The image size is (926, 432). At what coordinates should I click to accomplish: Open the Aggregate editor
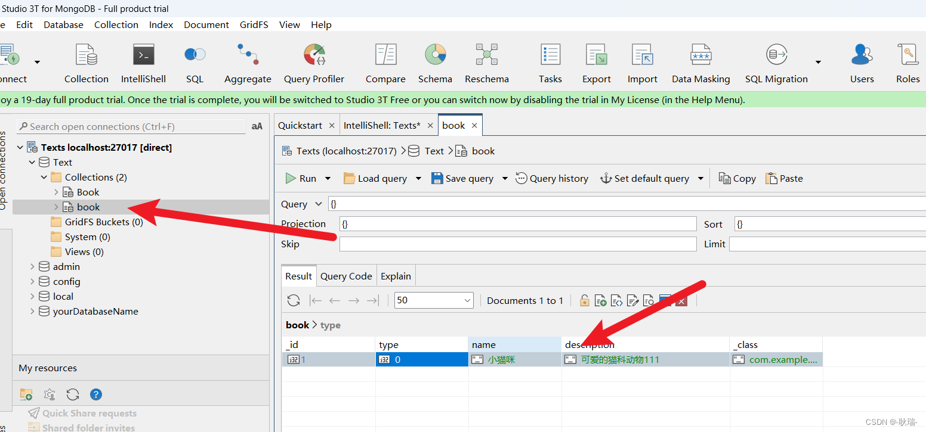248,63
